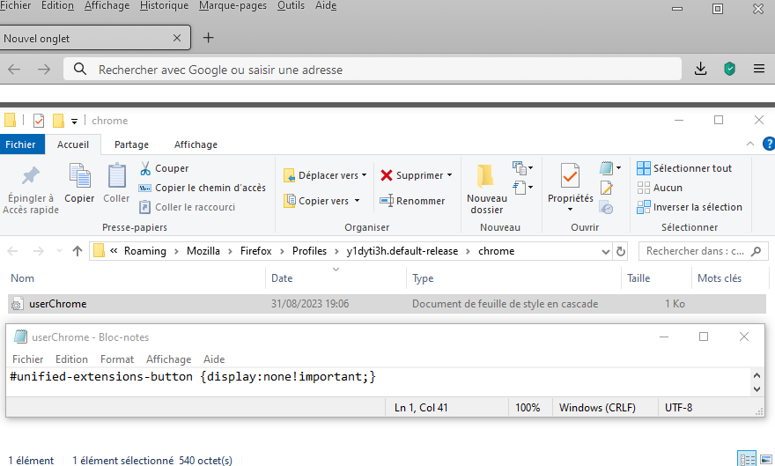Expand the Supprimer dropdown arrow

click(x=449, y=175)
